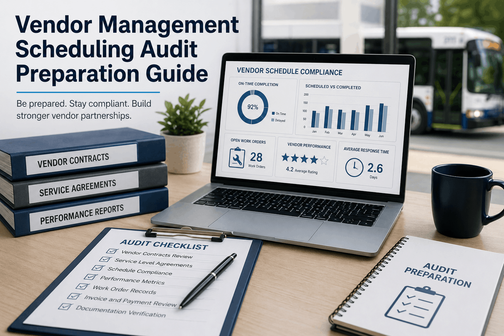Click the Delayed legend color square

coord(272,120)
